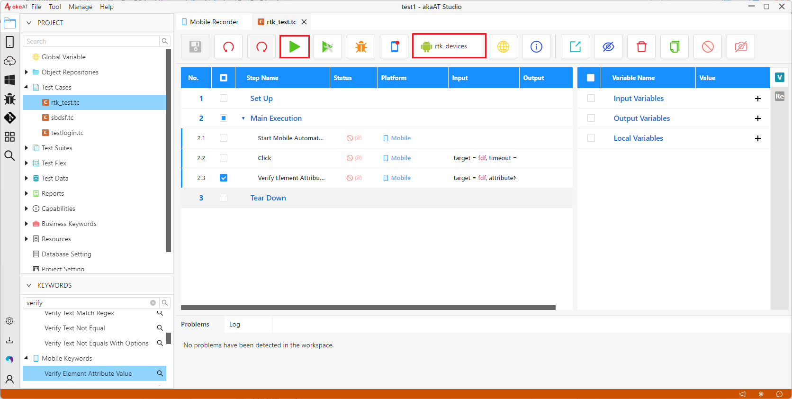Add an output variable with plus button
Image resolution: width=792 pixels, height=399 pixels.
click(758, 118)
